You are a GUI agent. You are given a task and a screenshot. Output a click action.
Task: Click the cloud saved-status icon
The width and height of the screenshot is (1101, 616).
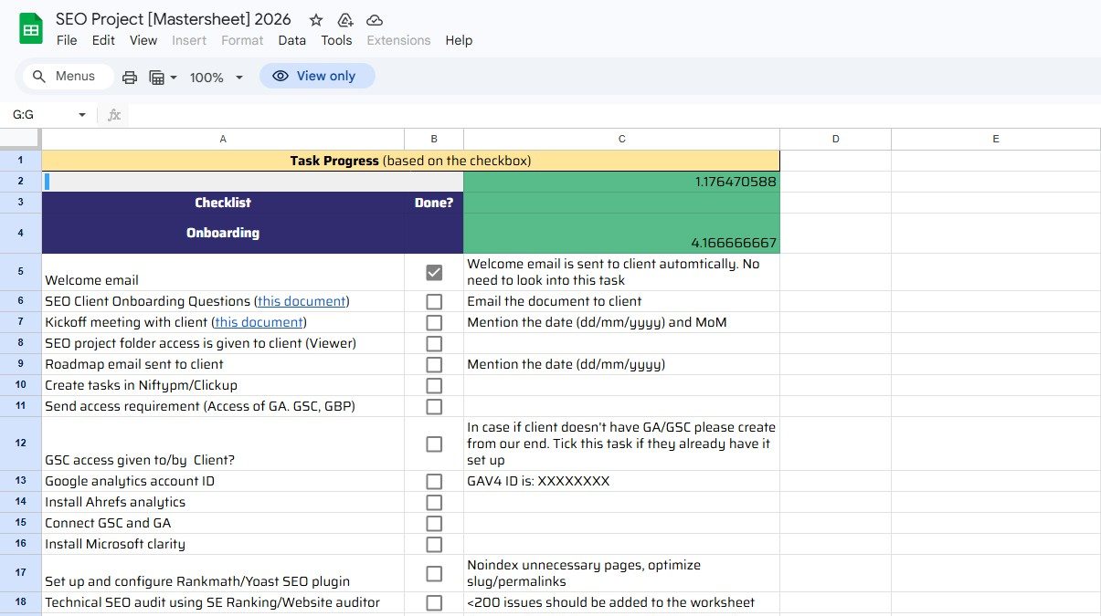tap(374, 18)
